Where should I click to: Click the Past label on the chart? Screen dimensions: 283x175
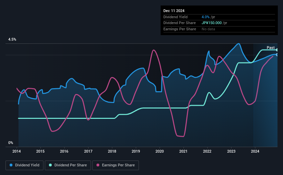tap(271, 48)
